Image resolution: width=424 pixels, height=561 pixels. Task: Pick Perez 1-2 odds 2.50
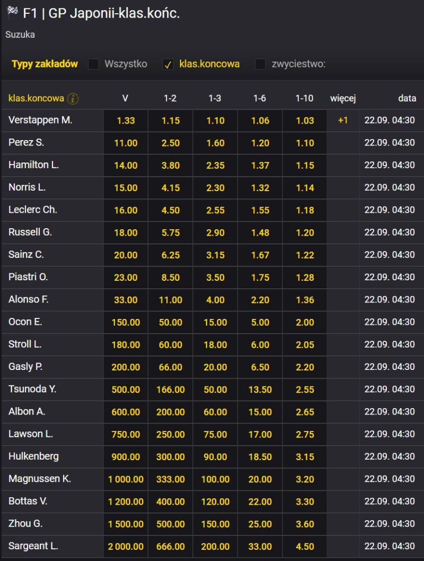tap(170, 143)
